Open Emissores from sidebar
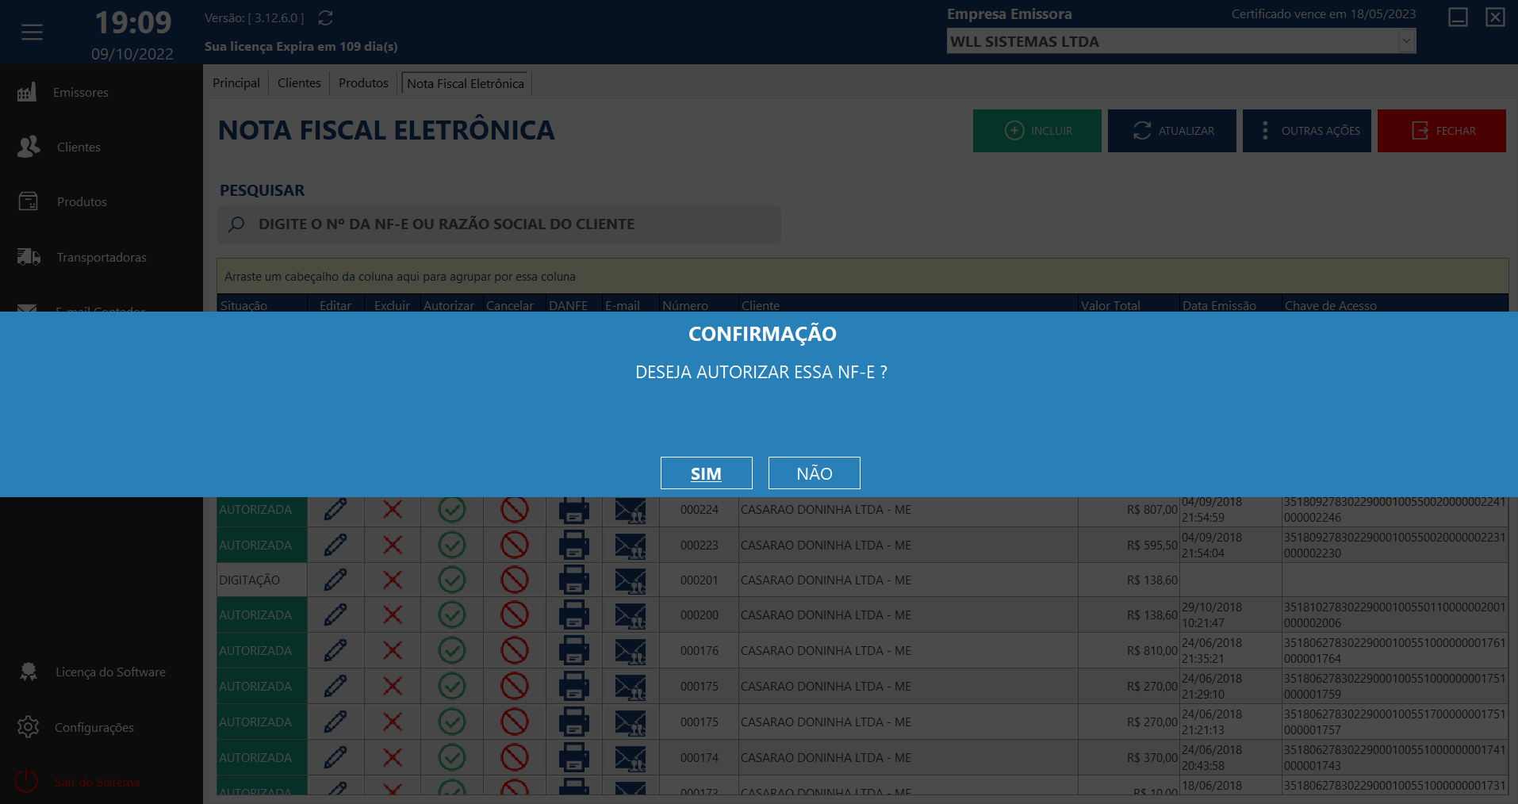1518x804 pixels. pos(80,93)
